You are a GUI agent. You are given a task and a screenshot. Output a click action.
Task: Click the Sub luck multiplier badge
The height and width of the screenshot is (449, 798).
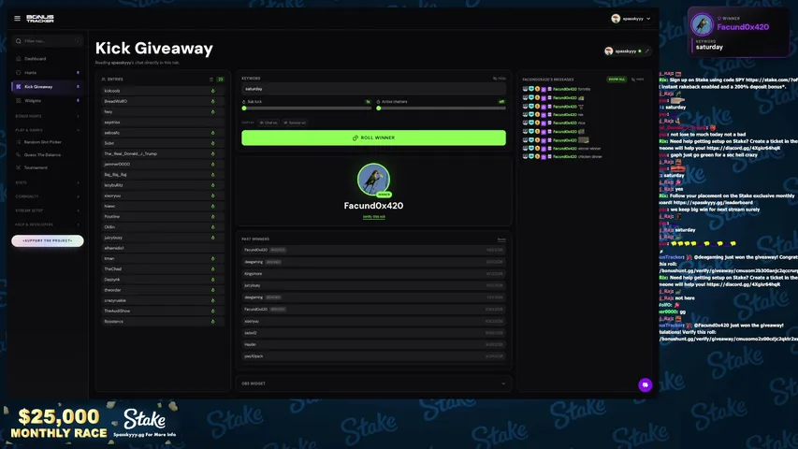[x=368, y=102]
